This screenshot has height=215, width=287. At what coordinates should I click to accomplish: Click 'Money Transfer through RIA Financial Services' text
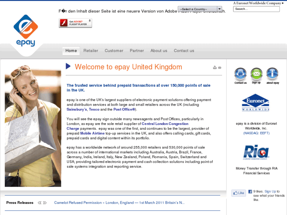tap(257, 171)
